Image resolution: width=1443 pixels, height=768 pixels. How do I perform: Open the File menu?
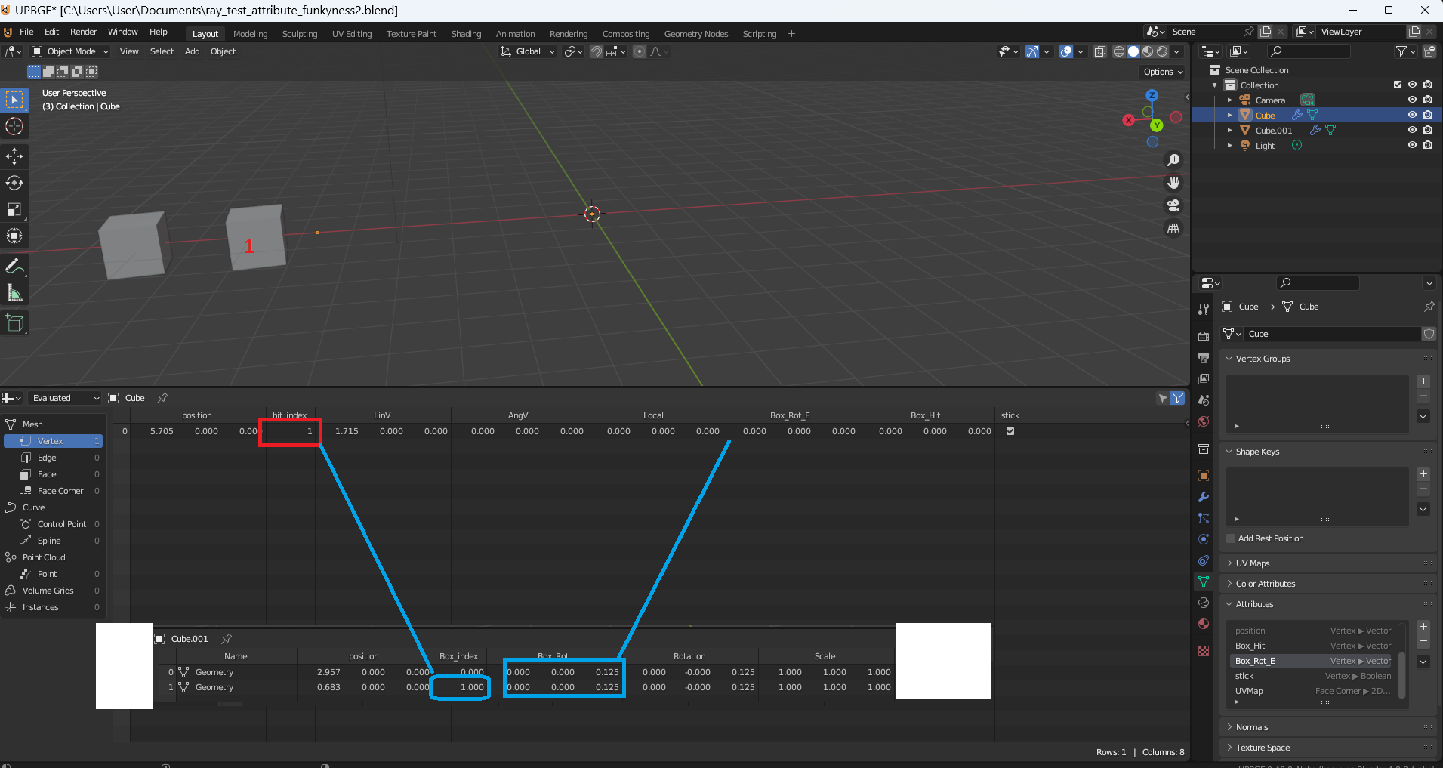point(26,32)
